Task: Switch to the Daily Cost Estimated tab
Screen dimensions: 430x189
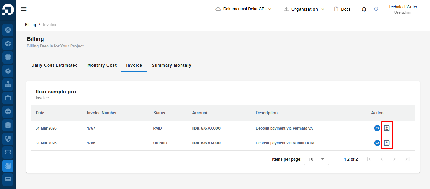Action: coord(54,65)
